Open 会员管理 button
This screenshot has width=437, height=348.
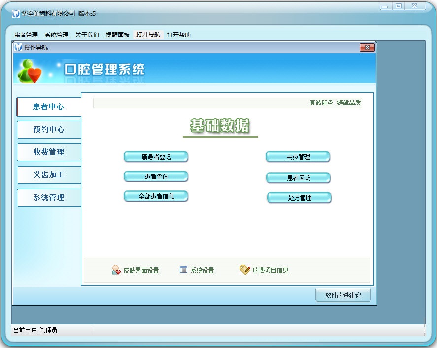click(x=298, y=157)
